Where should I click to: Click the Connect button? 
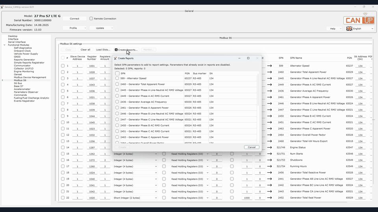coord(74,18)
